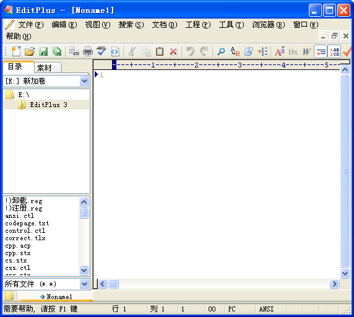Image resolution: width=354 pixels, height=317 pixels.
Task: Open the 搜索(S) menu
Action: (131, 25)
